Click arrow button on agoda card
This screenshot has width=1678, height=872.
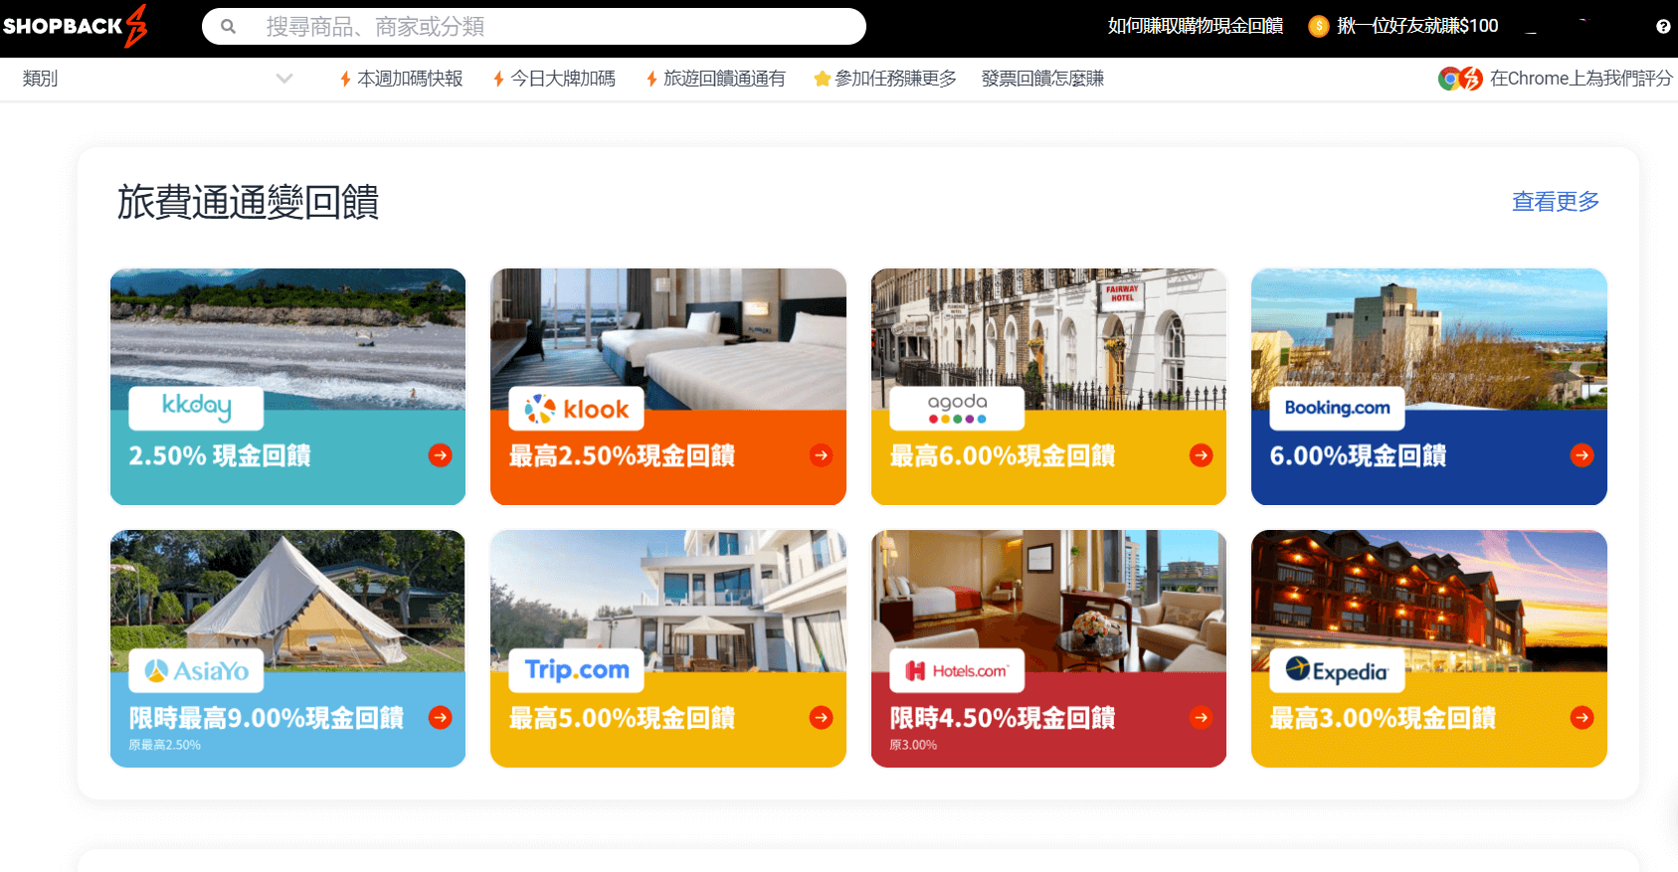pos(1202,455)
